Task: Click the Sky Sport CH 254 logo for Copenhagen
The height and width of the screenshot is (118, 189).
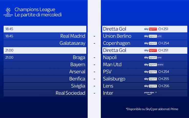Action: coord(156,43)
